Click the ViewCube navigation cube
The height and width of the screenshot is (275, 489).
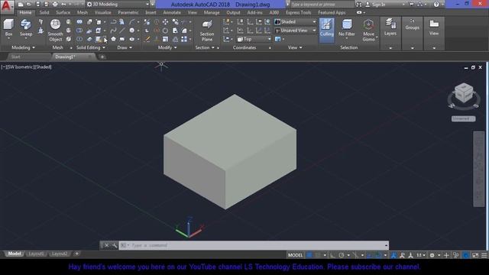464,93
